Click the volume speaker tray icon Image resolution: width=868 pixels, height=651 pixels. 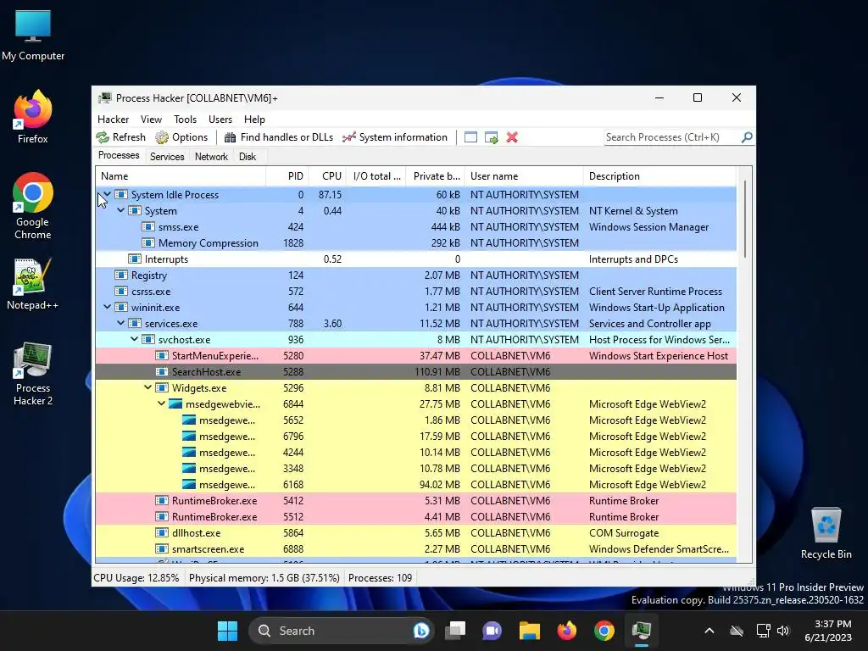click(x=782, y=631)
